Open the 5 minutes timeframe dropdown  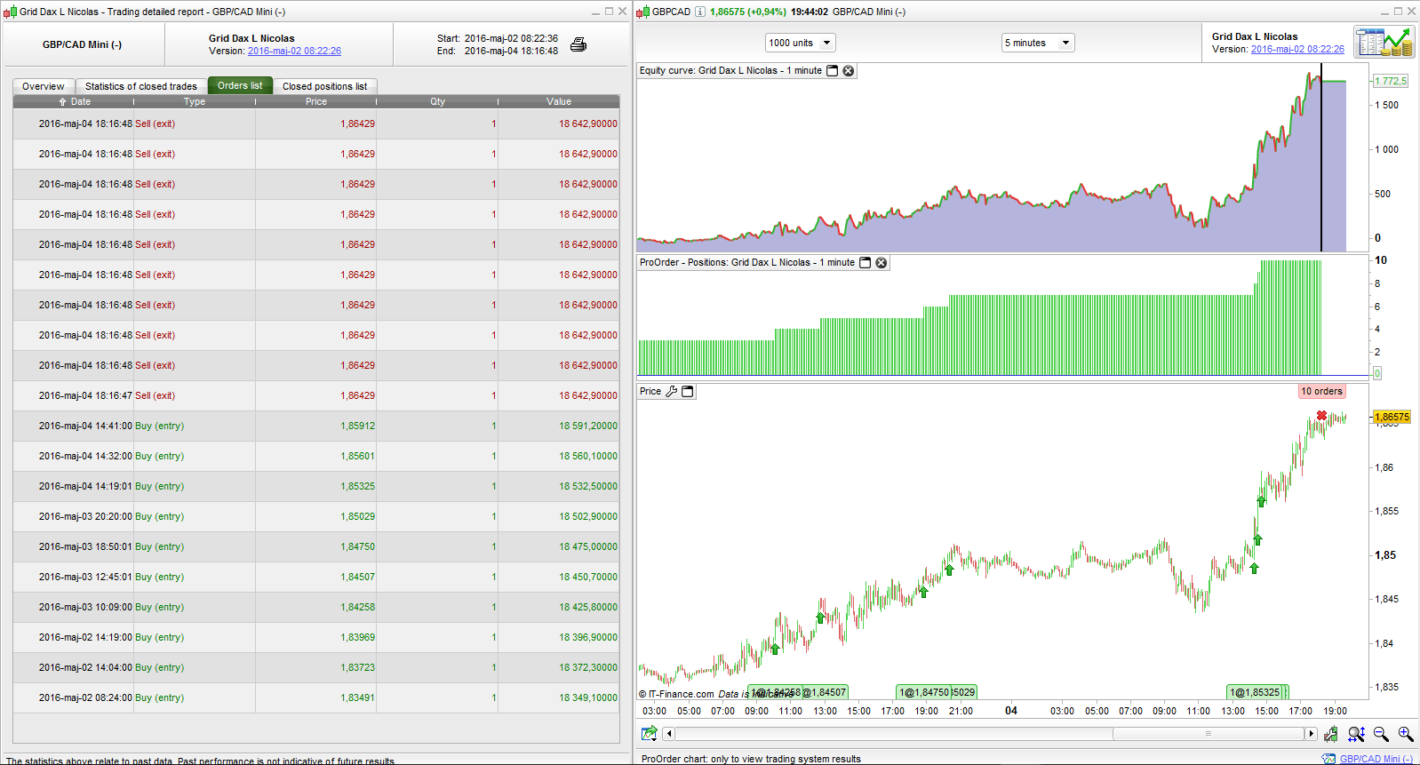click(1037, 43)
